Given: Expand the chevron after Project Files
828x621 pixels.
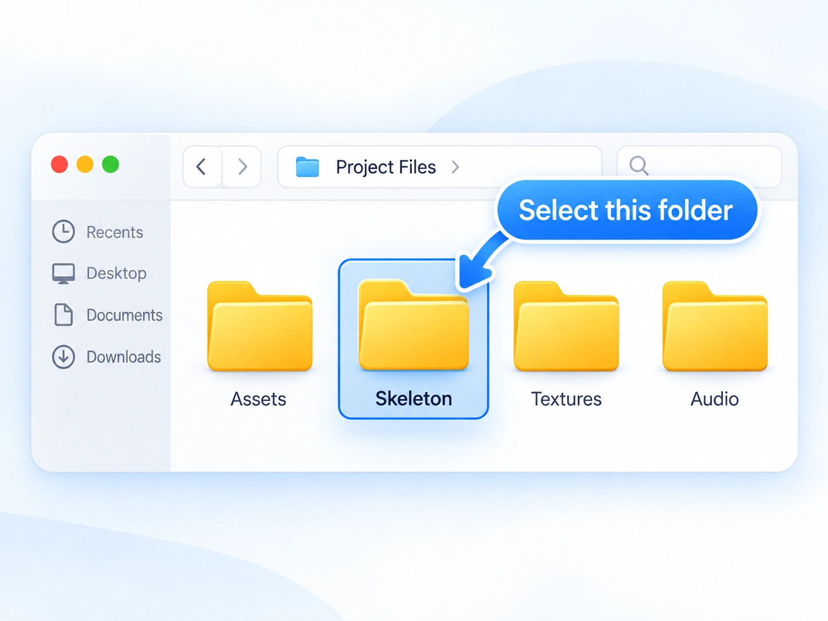Looking at the screenshot, I should tap(455, 167).
